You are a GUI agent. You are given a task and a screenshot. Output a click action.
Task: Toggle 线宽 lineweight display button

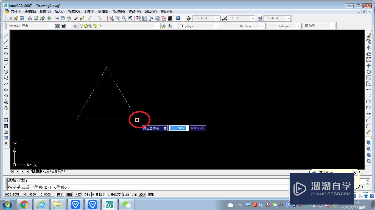pos(142,194)
